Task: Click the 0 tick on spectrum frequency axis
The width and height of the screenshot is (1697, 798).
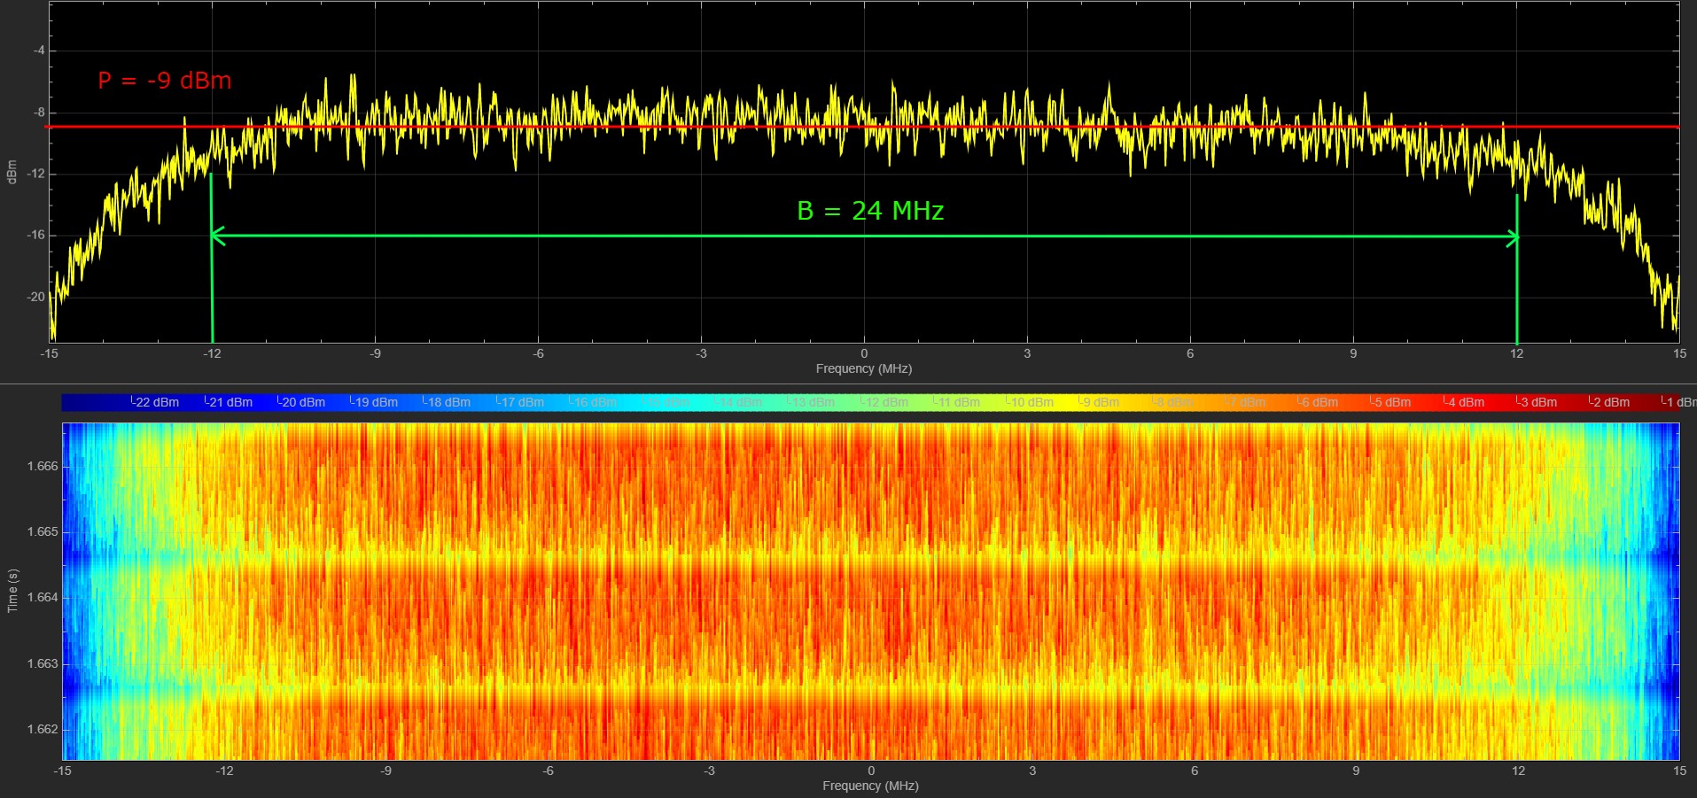Action: pos(864,353)
